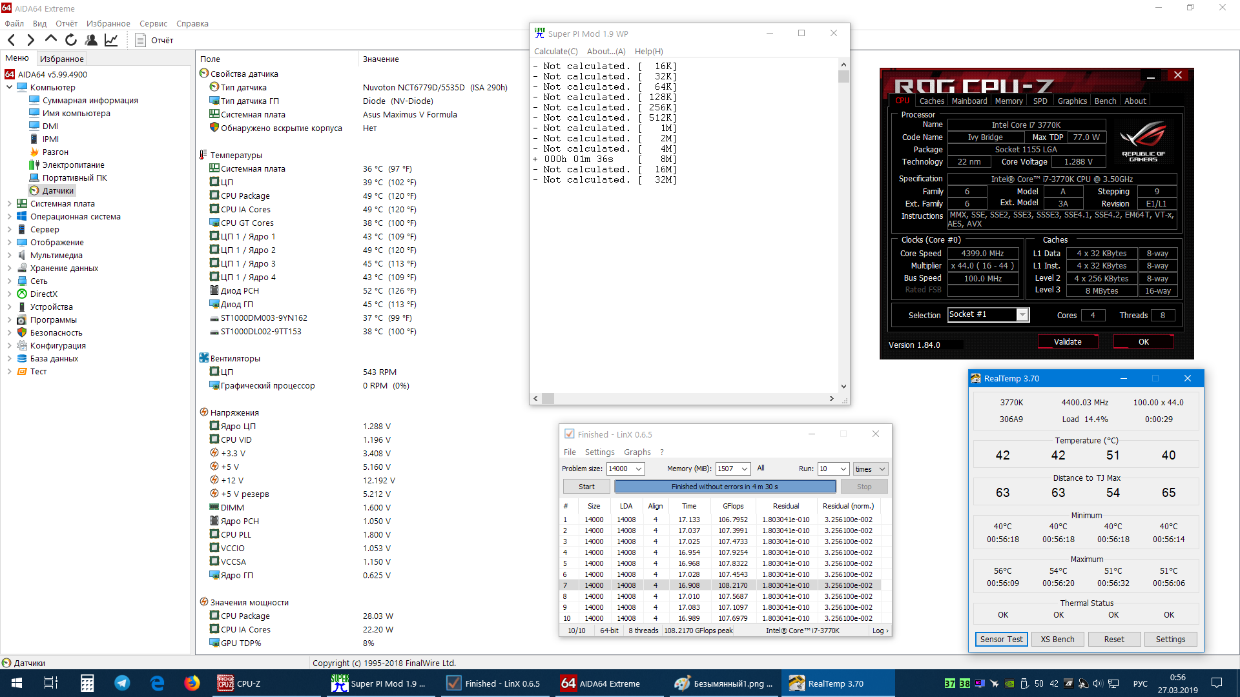Open the Problem size dropdown in LinX

coord(639,469)
